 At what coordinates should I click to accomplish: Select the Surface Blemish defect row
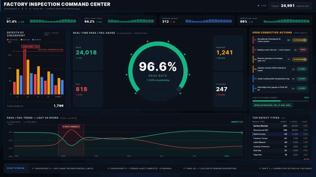tap(280, 126)
